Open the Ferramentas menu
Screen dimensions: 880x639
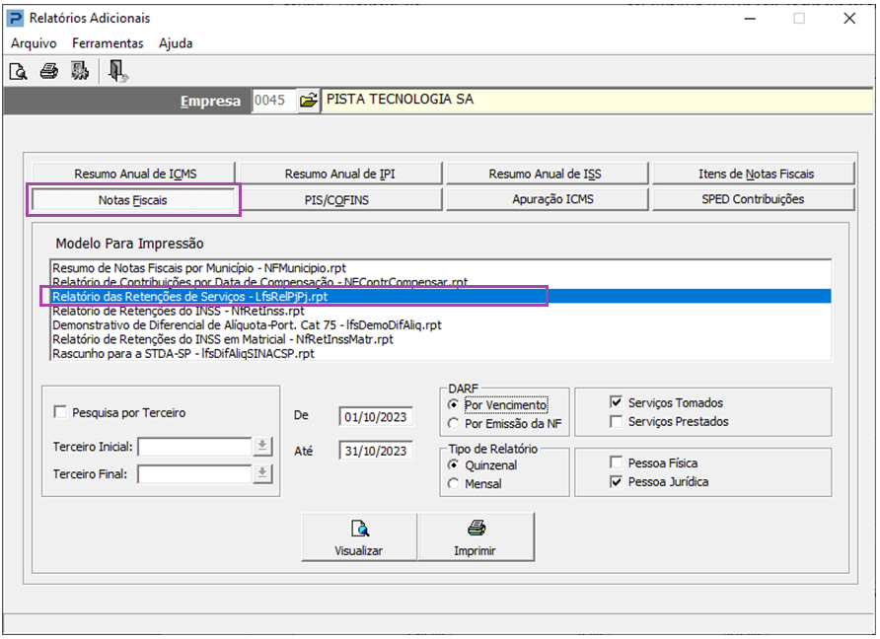108,43
